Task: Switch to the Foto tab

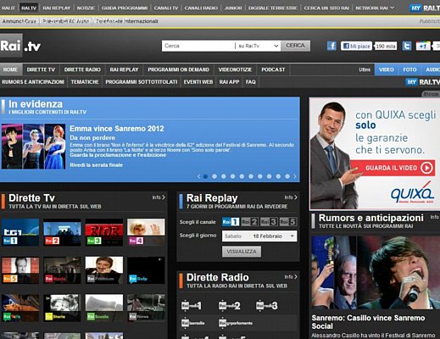Action: [x=409, y=69]
